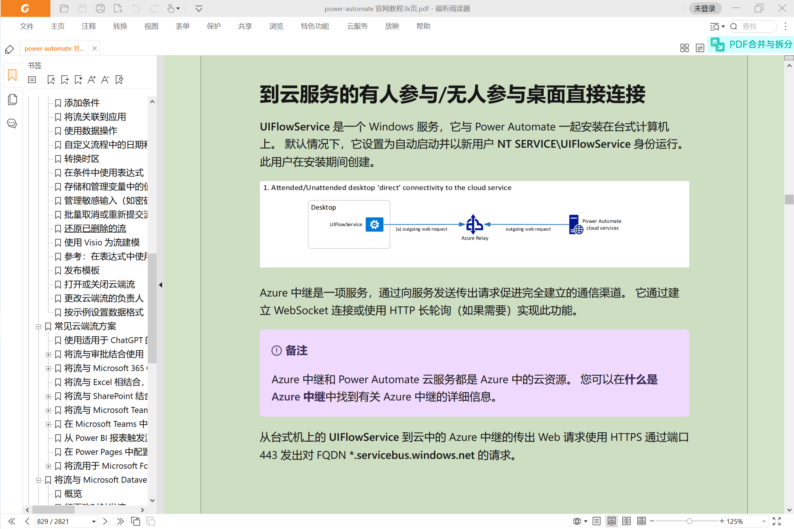Decrease bookmark font size with A- icon
The image size is (794, 529).
105,80
